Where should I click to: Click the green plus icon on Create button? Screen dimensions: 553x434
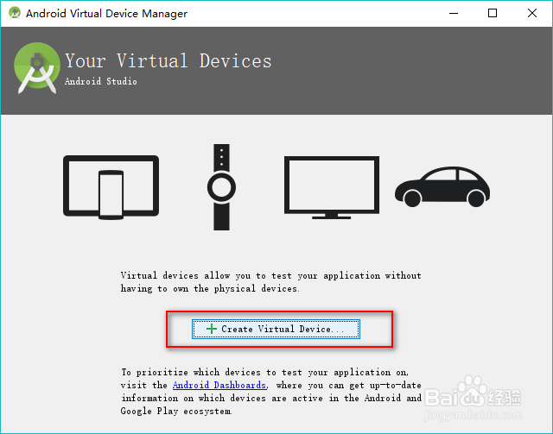(x=211, y=329)
